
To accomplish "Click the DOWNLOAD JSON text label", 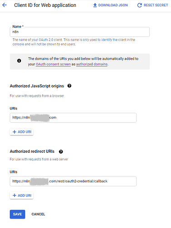I will pyautogui.click(x=113, y=5).
